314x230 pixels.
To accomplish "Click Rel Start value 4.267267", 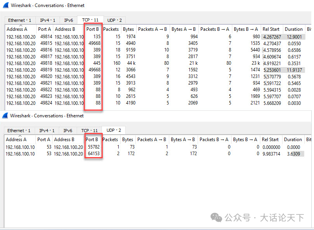I will tap(272, 37).
